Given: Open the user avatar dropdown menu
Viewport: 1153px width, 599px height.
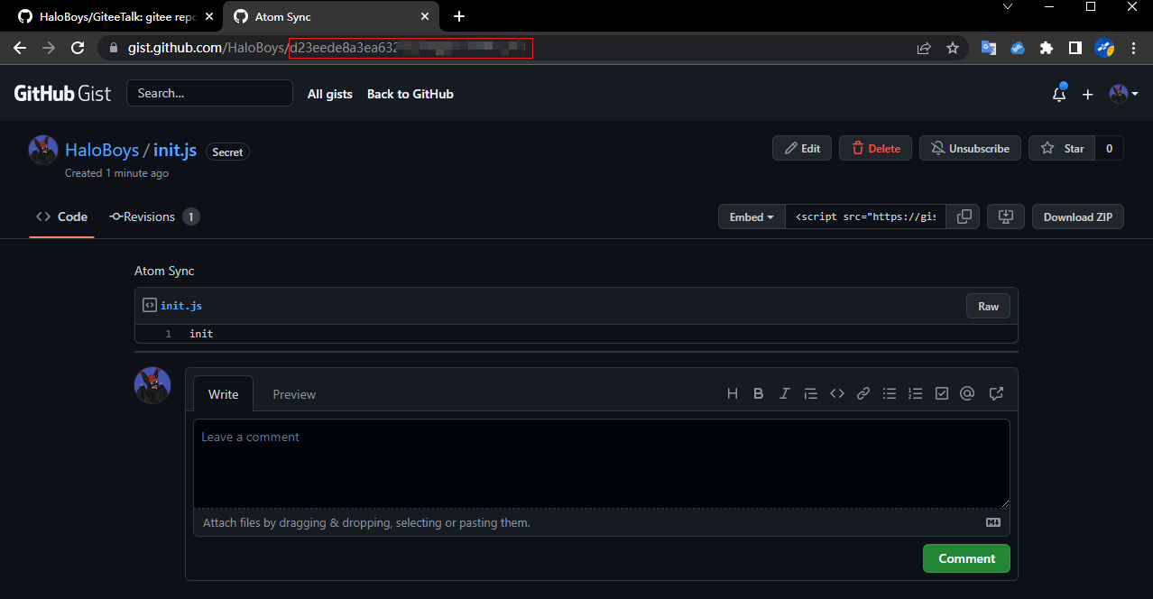Looking at the screenshot, I should (1123, 94).
